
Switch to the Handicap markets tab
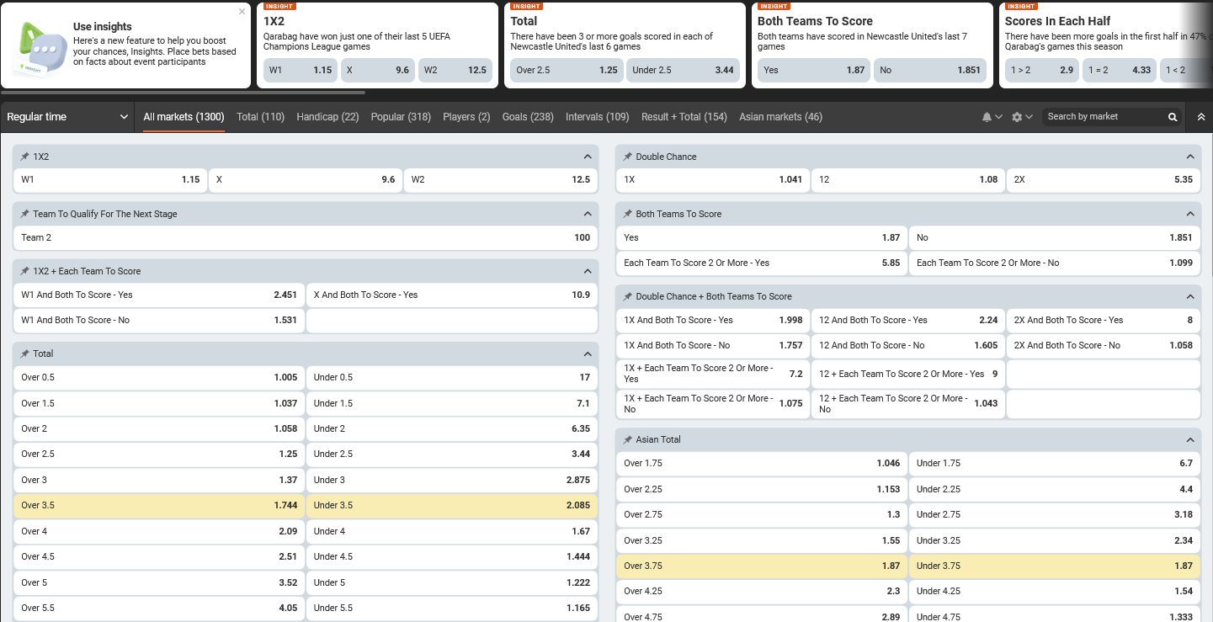click(327, 117)
